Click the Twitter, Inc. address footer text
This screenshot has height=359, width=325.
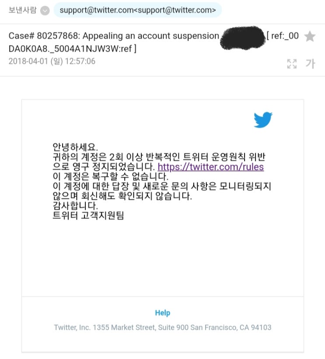(x=163, y=327)
